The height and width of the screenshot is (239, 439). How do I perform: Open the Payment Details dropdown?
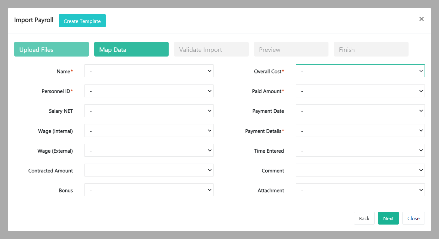(360, 130)
